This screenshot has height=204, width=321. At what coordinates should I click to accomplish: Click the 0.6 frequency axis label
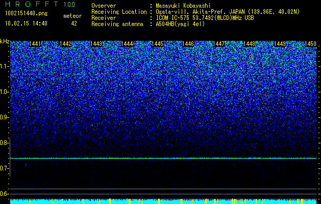pos(5,194)
